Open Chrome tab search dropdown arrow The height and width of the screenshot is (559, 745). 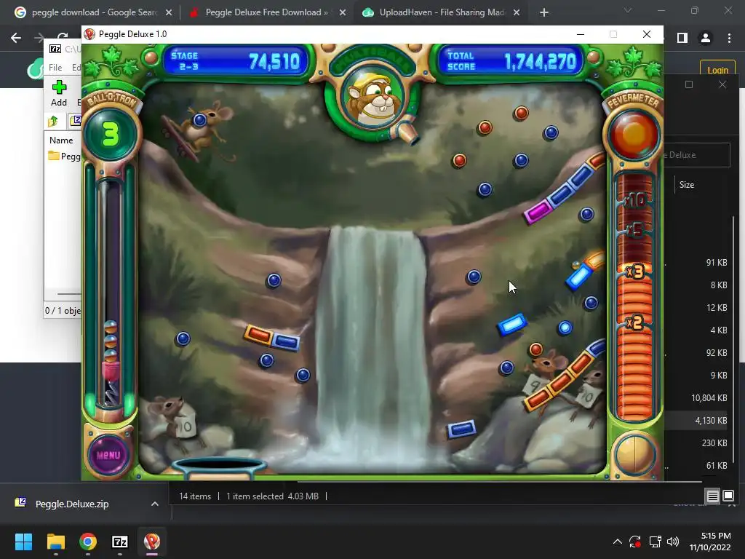pyautogui.click(x=628, y=10)
